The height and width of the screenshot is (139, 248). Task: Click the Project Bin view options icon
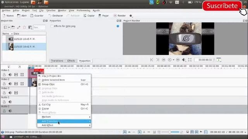point(30,27)
